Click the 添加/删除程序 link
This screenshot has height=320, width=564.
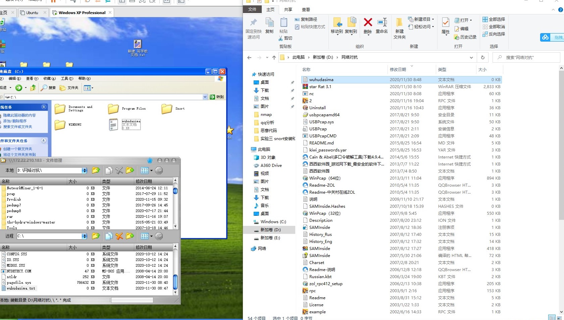coord(15,121)
